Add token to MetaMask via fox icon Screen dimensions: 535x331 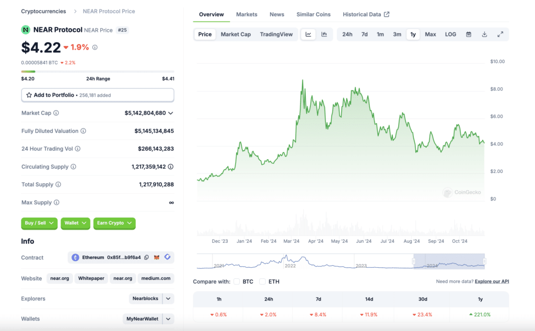[157, 257]
